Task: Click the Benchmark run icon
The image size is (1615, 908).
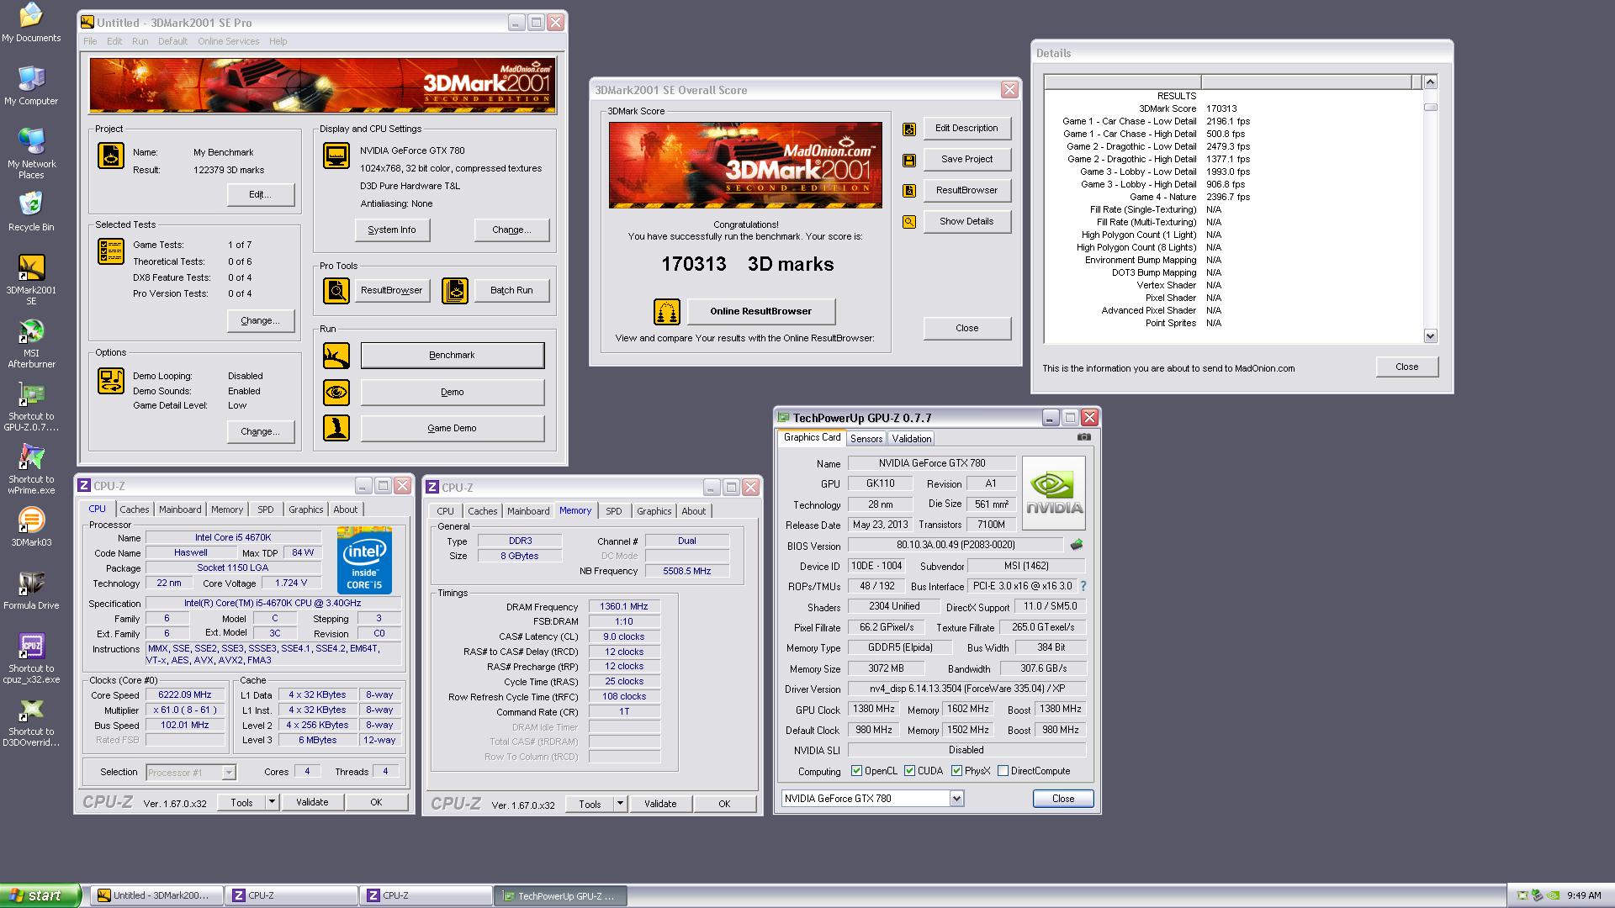Action: tap(336, 356)
